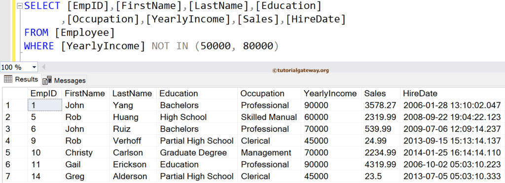Click the 'Greg' first name cell

[86, 176]
